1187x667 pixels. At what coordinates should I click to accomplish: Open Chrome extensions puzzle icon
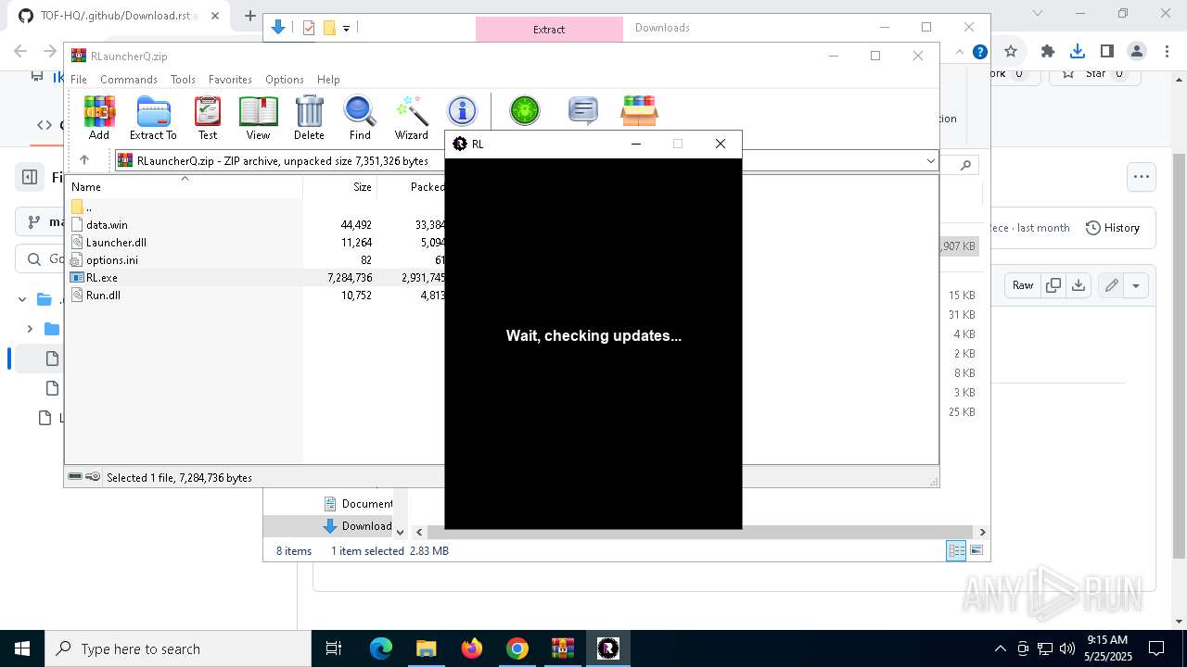1048,51
